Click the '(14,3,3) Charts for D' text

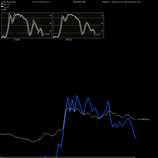point(41,2)
